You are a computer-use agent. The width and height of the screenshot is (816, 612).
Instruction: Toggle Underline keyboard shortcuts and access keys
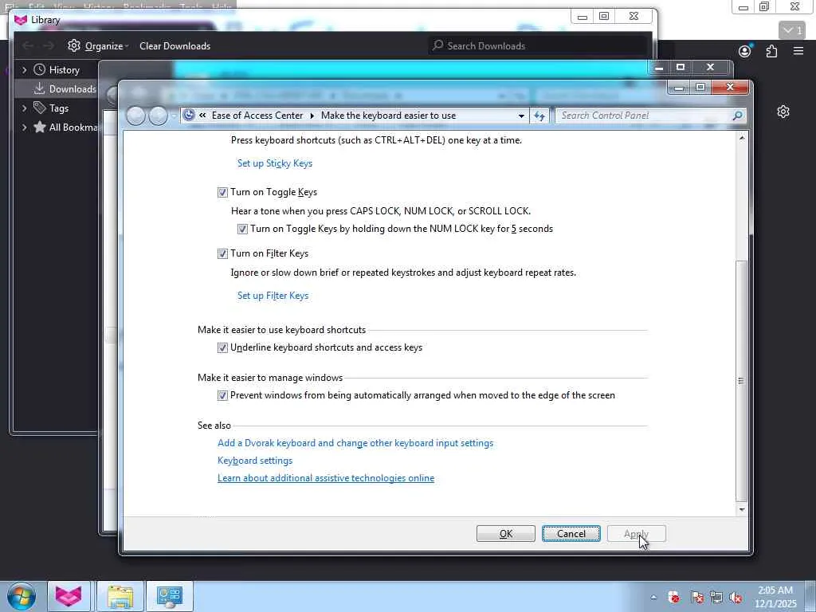(222, 347)
